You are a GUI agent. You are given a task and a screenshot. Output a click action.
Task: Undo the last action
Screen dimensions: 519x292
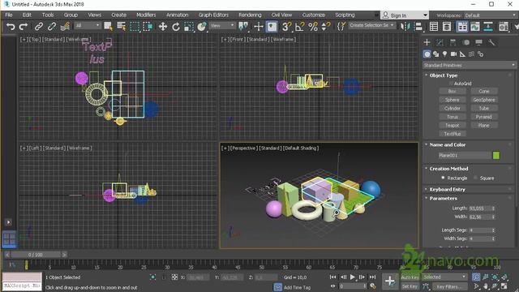tap(11, 27)
